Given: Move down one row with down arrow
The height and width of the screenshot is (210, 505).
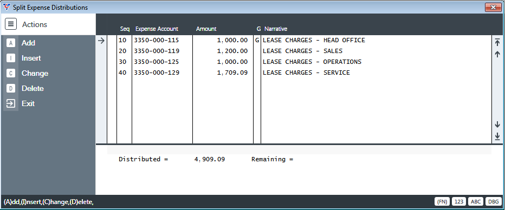Looking at the screenshot, I should click(x=497, y=124).
